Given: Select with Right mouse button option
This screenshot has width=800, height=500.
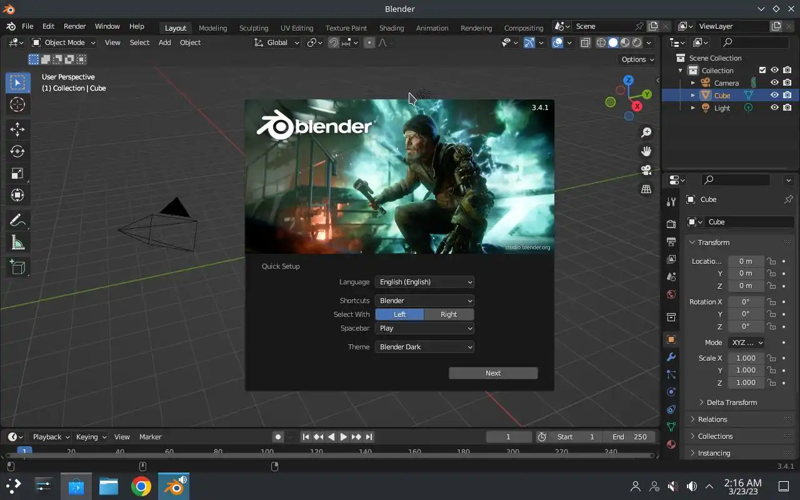Looking at the screenshot, I should (x=449, y=314).
